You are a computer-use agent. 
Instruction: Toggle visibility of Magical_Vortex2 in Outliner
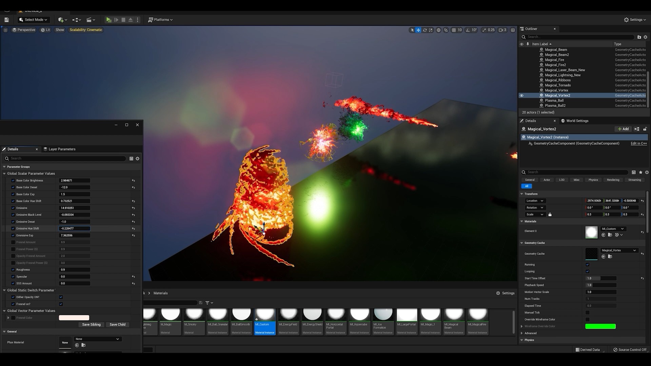(x=522, y=95)
